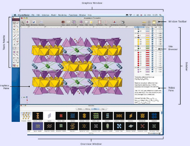The width and height of the screenshot is (190, 146).
Task: Toggle visibility checkbox for Na row
Action: [x=152, y=46]
